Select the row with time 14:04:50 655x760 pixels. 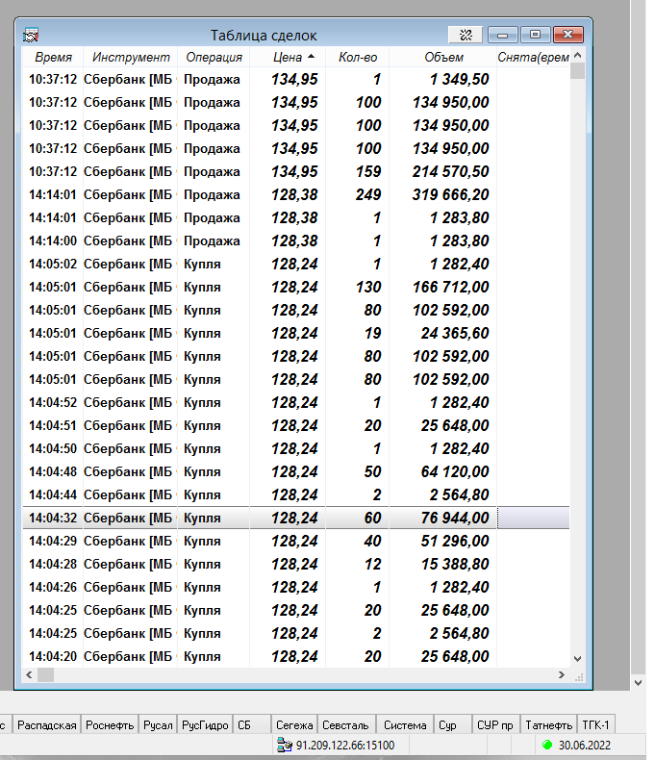click(x=296, y=448)
